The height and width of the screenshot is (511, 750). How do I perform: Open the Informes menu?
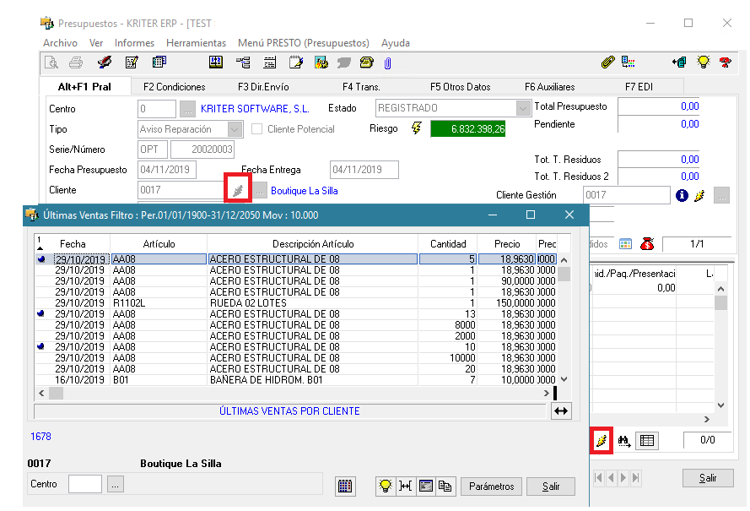pos(134,43)
